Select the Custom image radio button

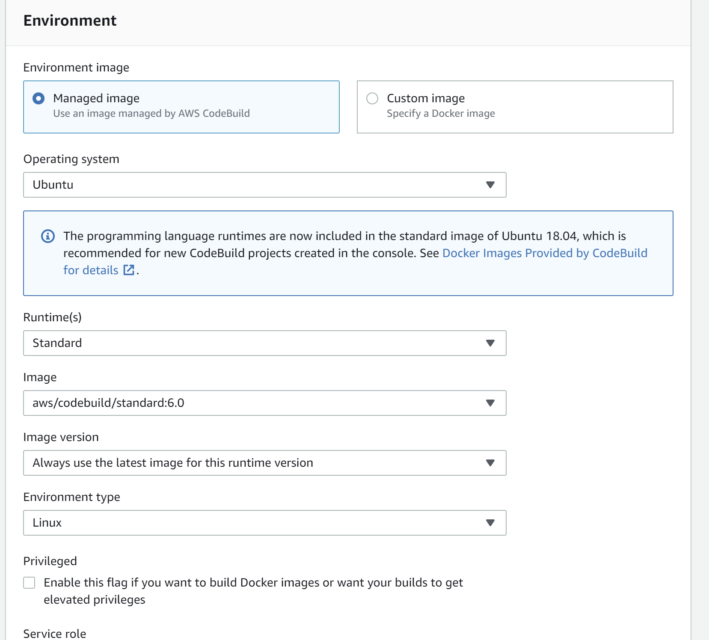pyautogui.click(x=372, y=98)
